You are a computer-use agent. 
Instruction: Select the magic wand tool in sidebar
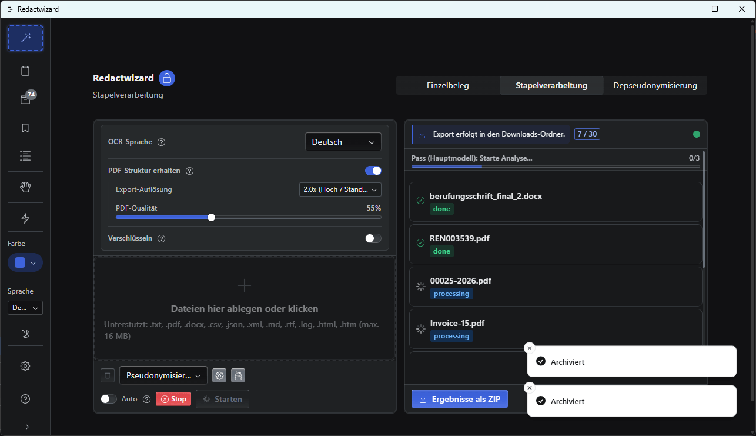pyautogui.click(x=25, y=38)
